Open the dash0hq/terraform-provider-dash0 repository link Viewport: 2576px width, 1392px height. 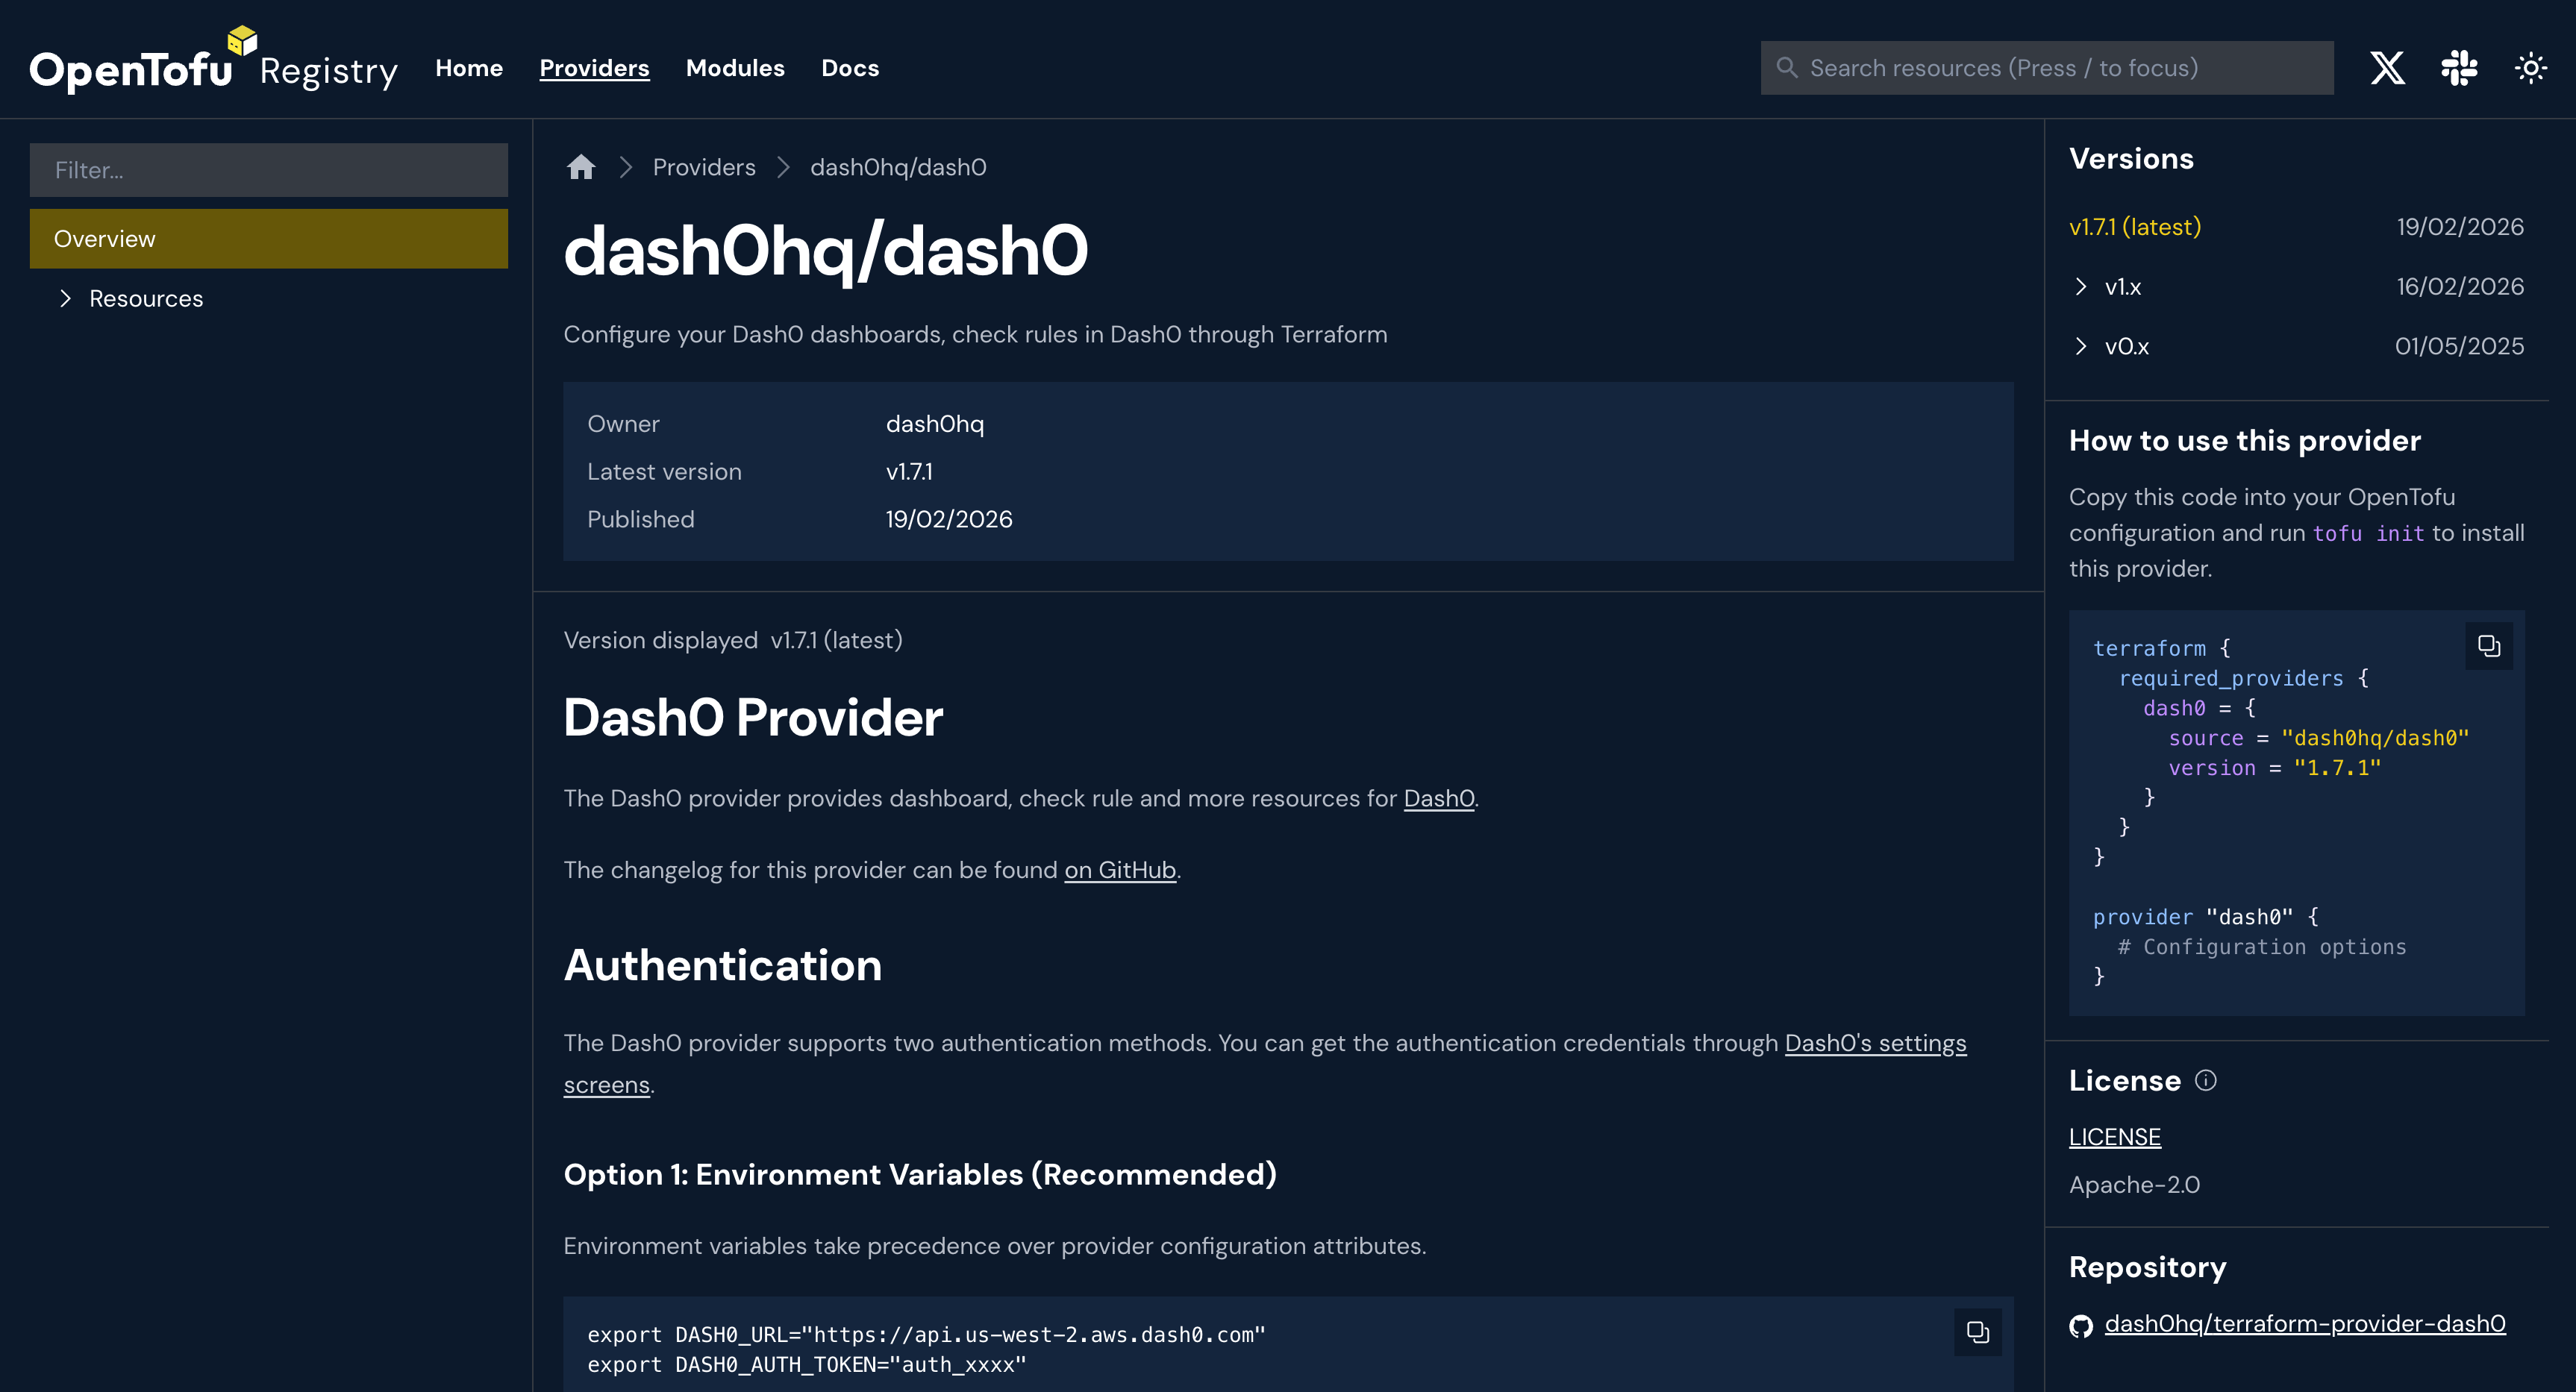(x=2304, y=1324)
